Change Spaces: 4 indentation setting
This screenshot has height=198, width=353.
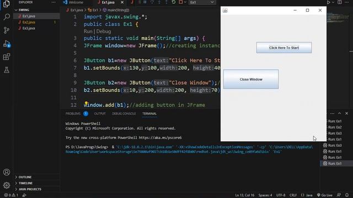[265, 195]
